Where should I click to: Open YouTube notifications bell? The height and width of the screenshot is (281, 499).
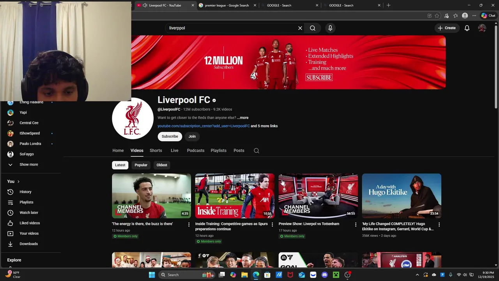click(x=467, y=28)
